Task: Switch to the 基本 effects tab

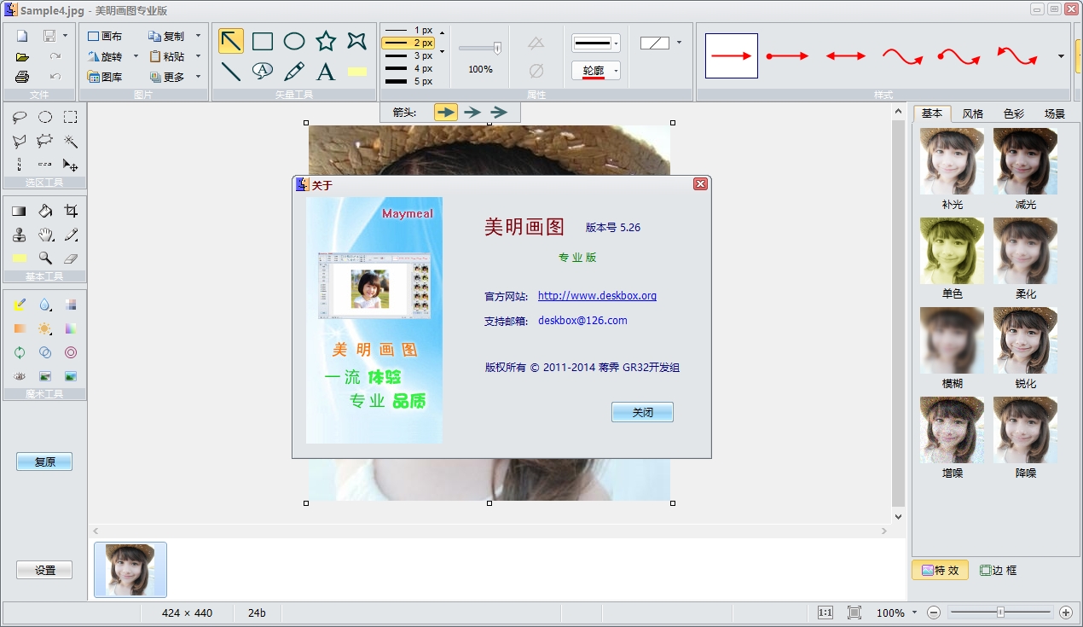Action: (x=932, y=113)
